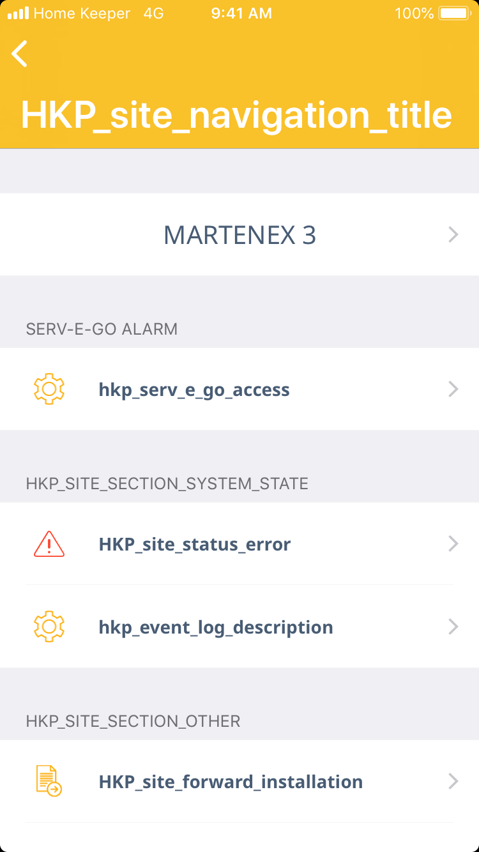Open hkp_serv_e_go_access menu item
This screenshot has width=479, height=852.
(194, 390)
